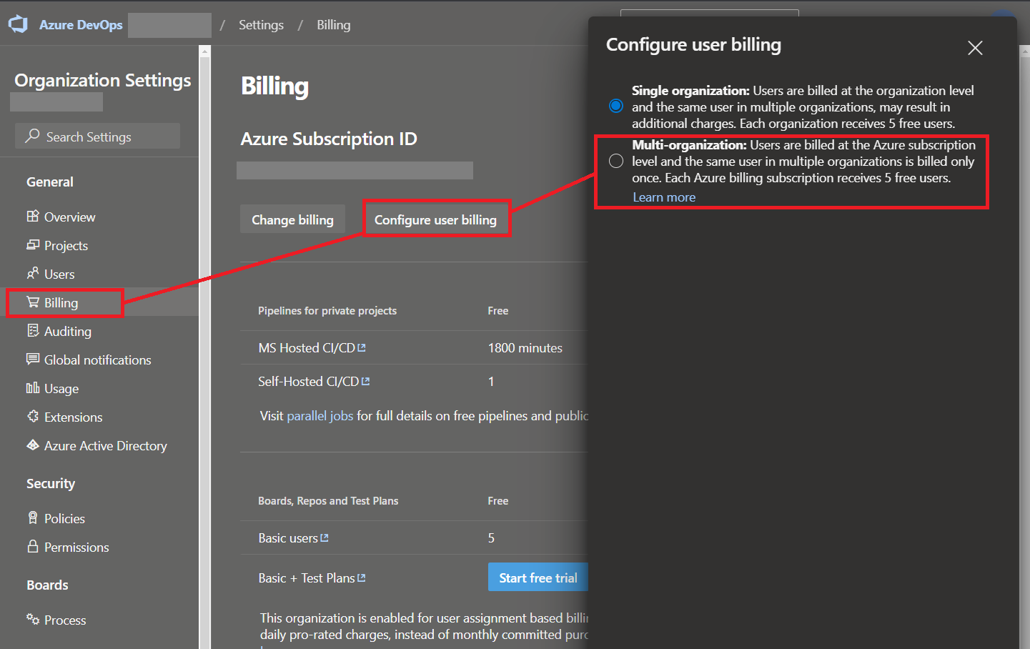The width and height of the screenshot is (1030, 649).
Task: Open the parallel jobs link
Action: tap(320, 415)
